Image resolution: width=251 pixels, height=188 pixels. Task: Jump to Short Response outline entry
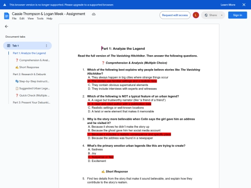coord(27,67)
